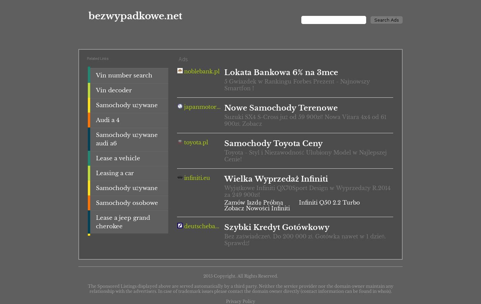Open the Privacy Policy footer link
Screen dimensions: 481x304
240,301
